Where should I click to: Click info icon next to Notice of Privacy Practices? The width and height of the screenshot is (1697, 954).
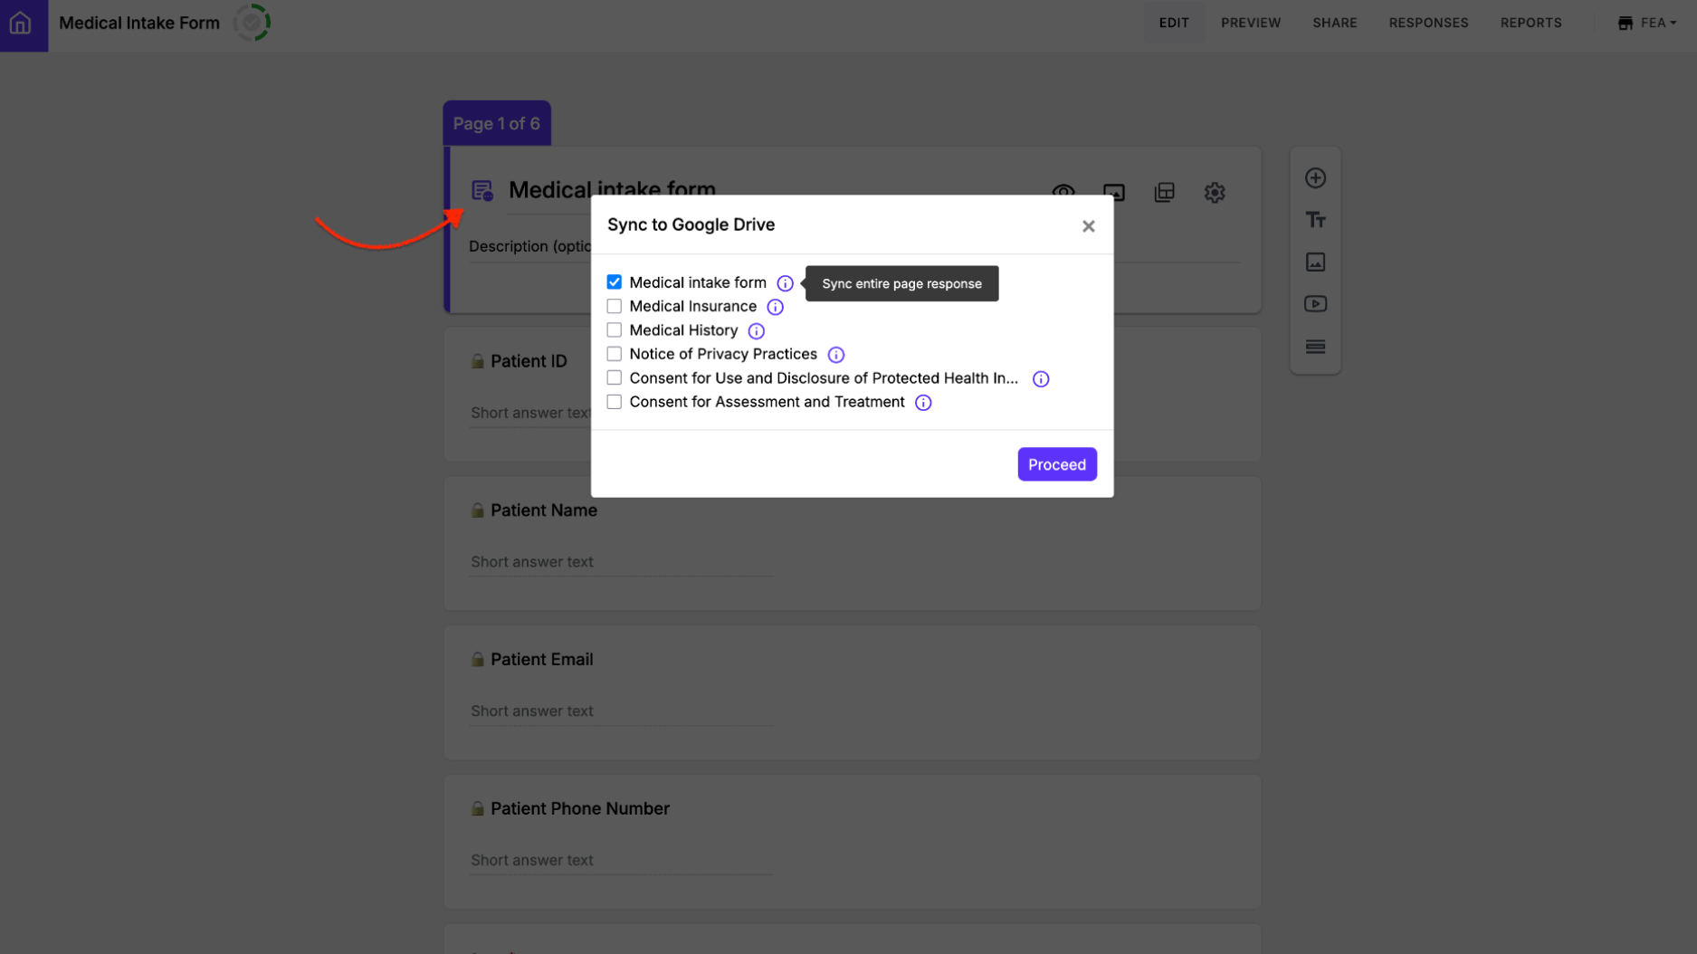coord(835,355)
